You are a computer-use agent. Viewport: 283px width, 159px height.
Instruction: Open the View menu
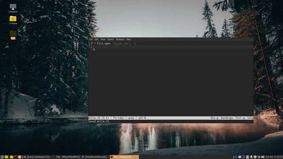pyautogui.click(x=103, y=39)
